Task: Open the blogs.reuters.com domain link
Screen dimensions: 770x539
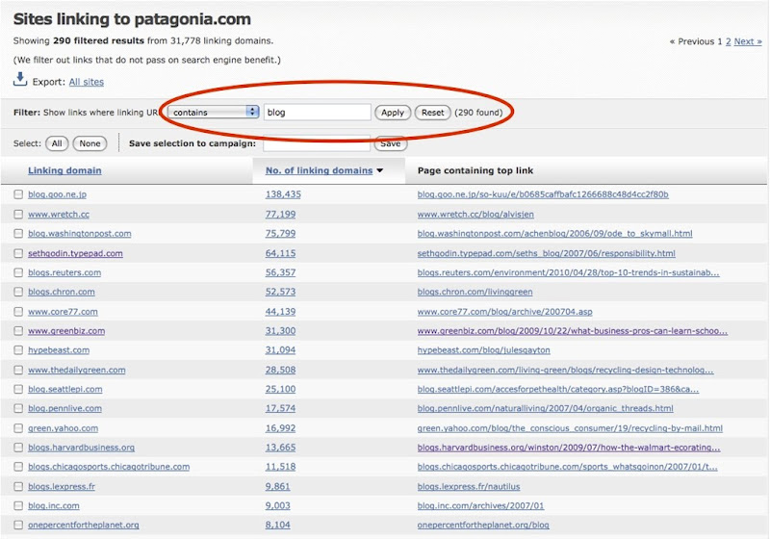Action: pos(64,272)
